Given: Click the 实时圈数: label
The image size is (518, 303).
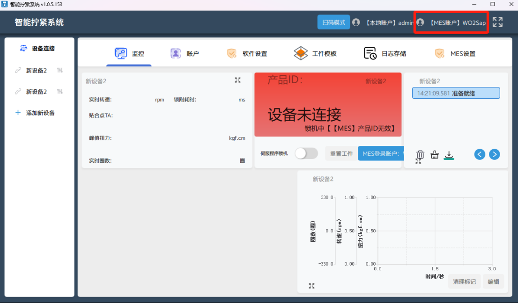Looking at the screenshot, I should click(x=100, y=160).
